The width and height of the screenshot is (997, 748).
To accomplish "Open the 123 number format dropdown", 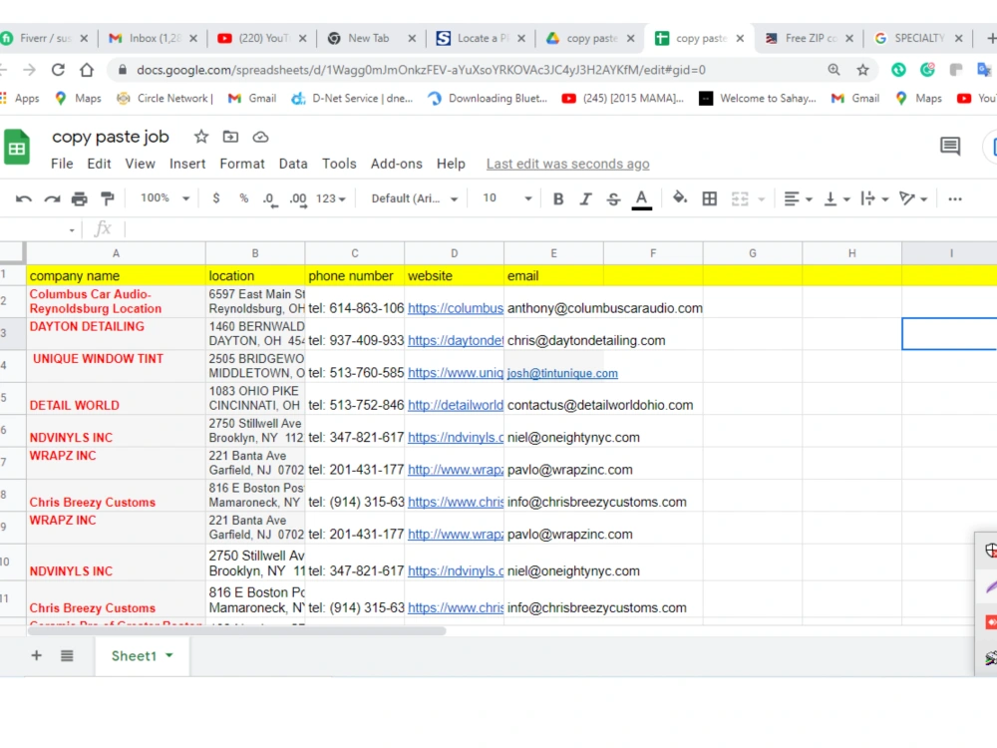I will [331, 199].
